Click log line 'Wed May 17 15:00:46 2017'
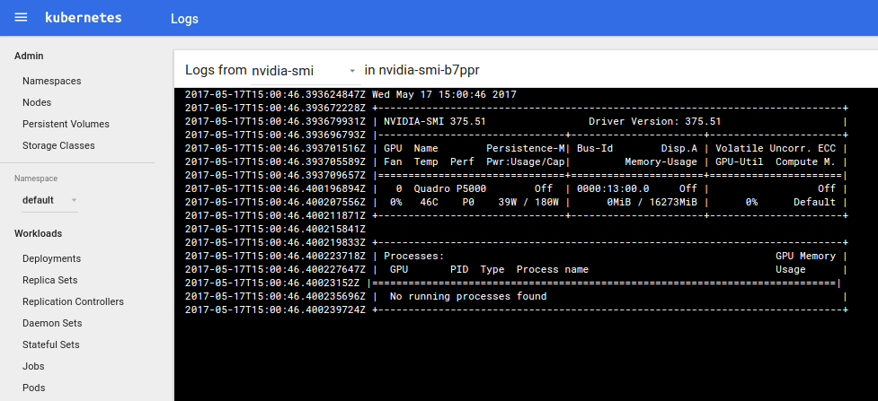 [444, 94]
